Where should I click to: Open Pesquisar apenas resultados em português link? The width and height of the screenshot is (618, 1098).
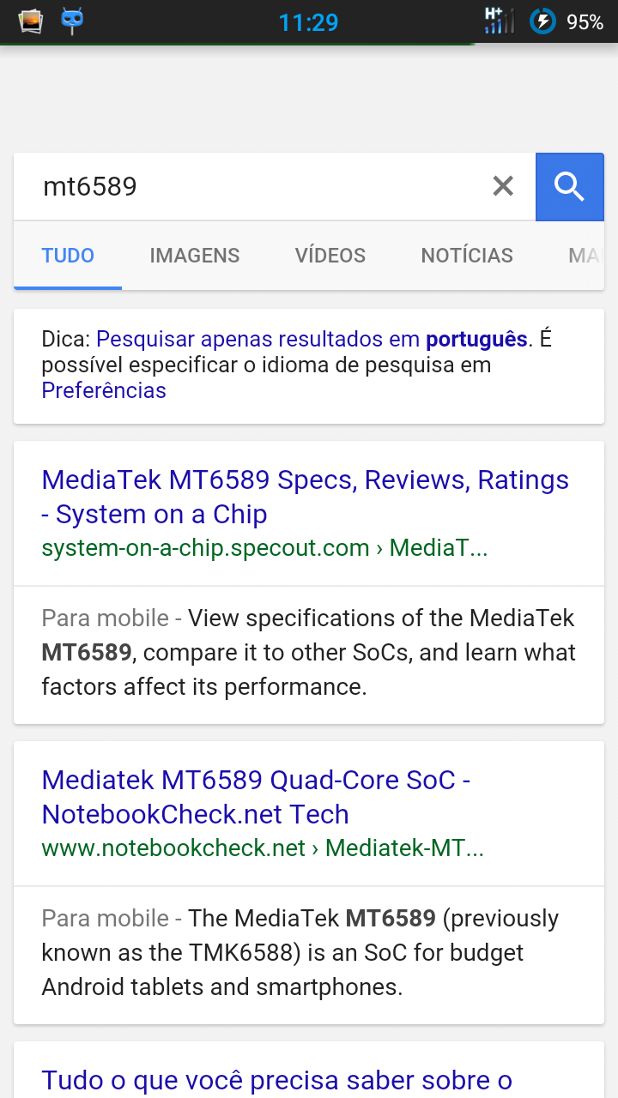pos(311,339)
